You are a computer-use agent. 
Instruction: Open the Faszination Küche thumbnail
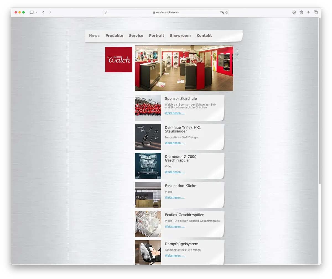click(148, 195)
